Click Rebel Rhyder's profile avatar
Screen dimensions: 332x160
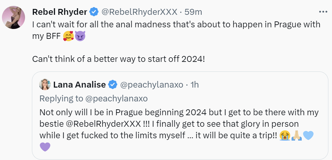point(14,17)
